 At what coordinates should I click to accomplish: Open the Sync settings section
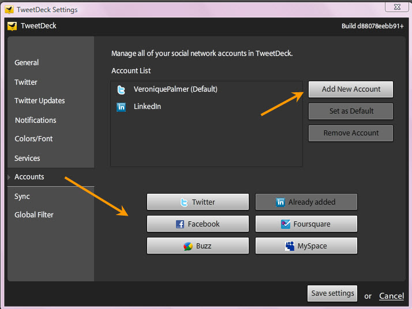[22, 196]
